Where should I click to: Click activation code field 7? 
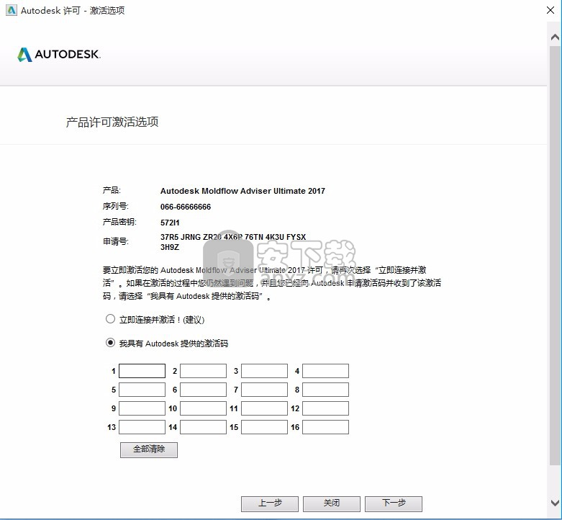click(x=265, y=390)
